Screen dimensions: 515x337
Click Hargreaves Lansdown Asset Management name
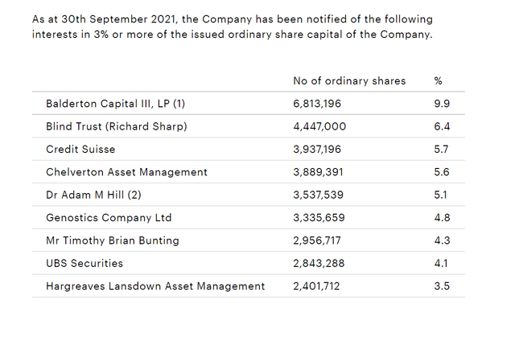click(155, 286)
